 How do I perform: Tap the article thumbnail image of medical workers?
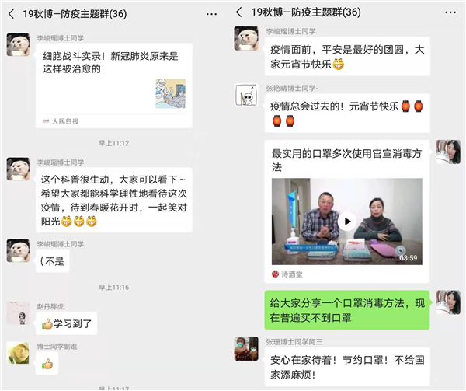tap(170, 93)
